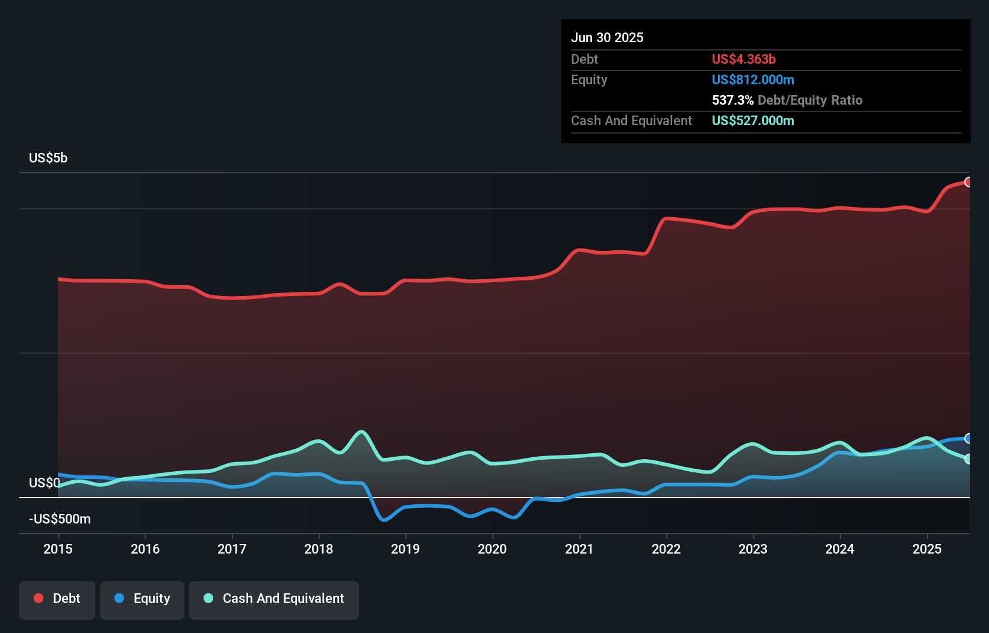Viewport: 989px width, 633px height.
Task: Toggle the Cash And Equivalent series visibility
Action: (x=274, y=598)
